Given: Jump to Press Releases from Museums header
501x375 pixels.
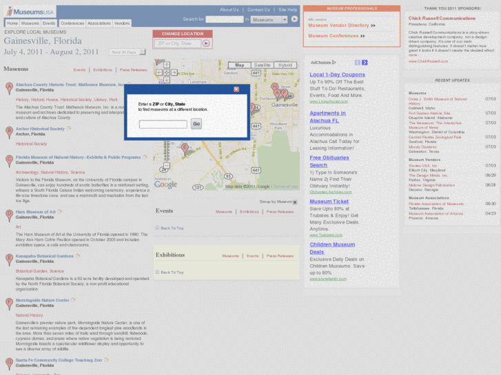Looking at the screenshot, I should [133, 70].
